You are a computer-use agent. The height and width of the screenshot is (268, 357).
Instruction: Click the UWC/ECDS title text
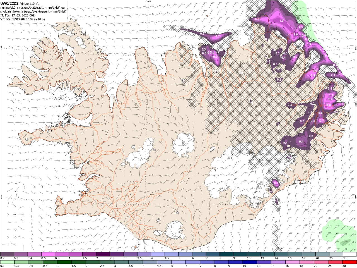[x=9, y=3]
